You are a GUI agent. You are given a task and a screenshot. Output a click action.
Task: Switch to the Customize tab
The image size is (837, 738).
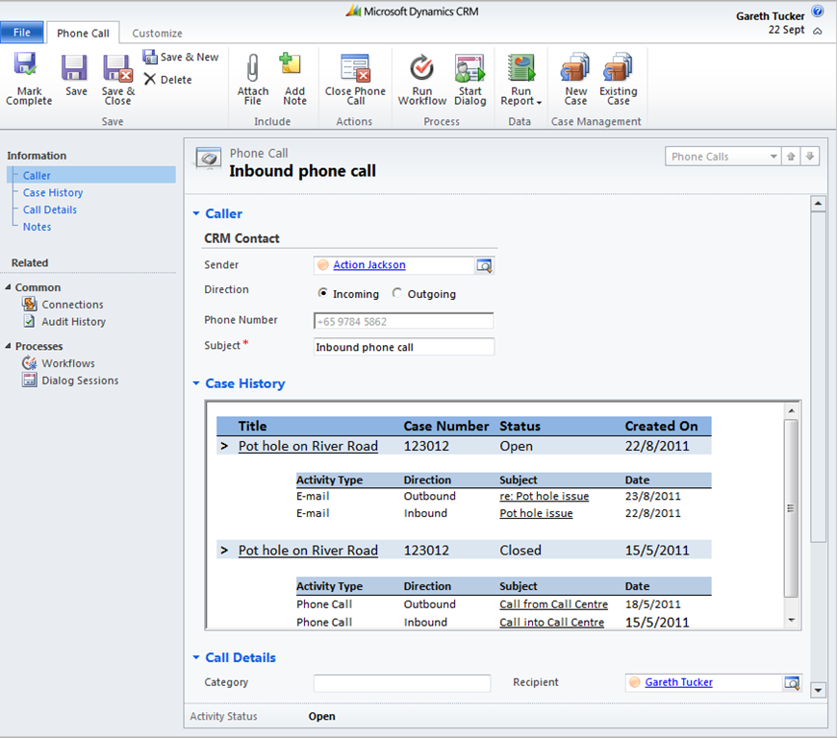coord(157,33)
